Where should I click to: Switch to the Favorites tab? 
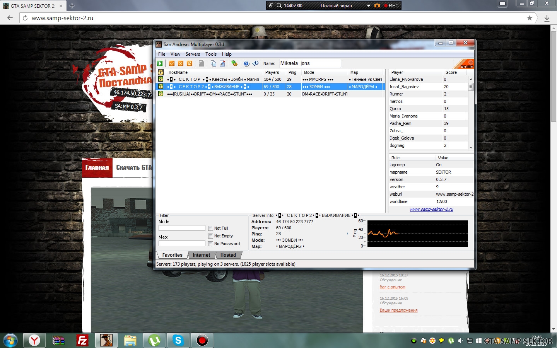pos(172,255)
